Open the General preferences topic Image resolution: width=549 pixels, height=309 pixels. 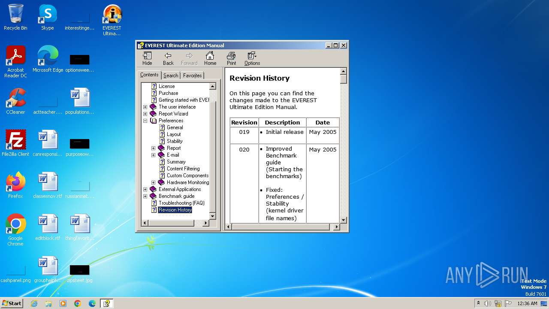coord(175,127)
